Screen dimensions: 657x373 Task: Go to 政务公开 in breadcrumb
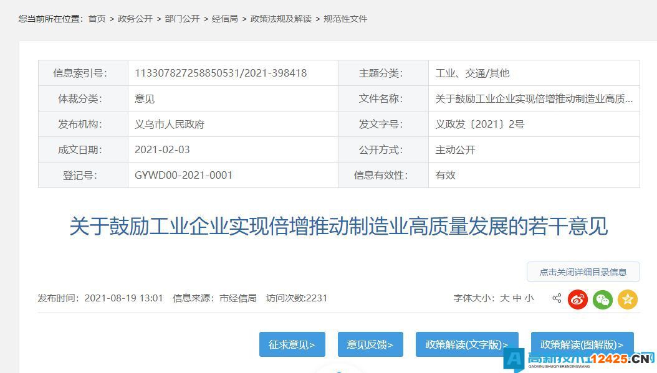pyautogui.click(x=135, y=19)
